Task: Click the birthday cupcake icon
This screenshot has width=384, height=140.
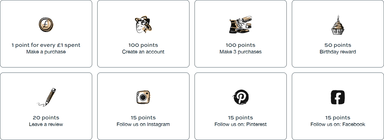Action: pos(338,25)
